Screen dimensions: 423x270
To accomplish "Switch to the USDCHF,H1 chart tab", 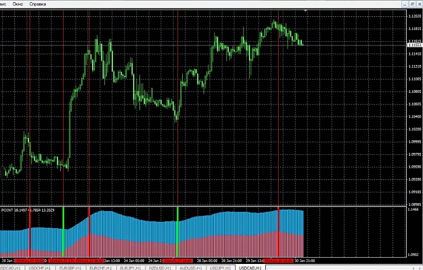I will tap(40, 268).
